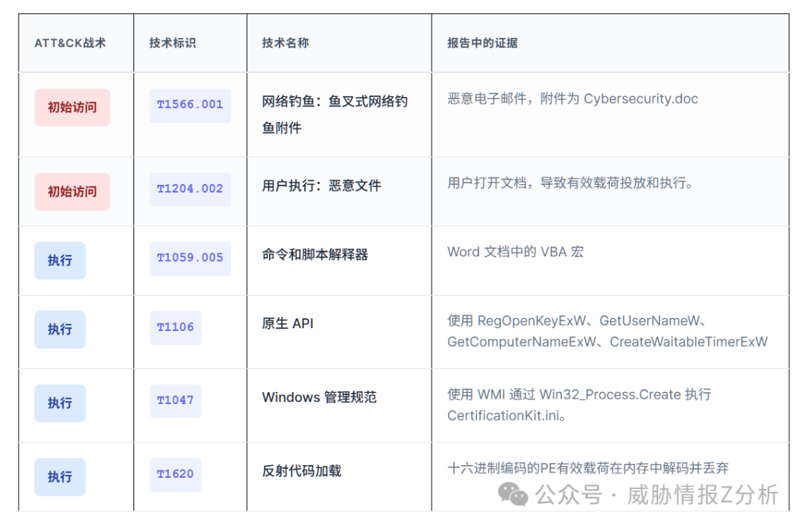Click Windows 管理规范 technique name
805x527 pixels.
click(x=319, y=397)
